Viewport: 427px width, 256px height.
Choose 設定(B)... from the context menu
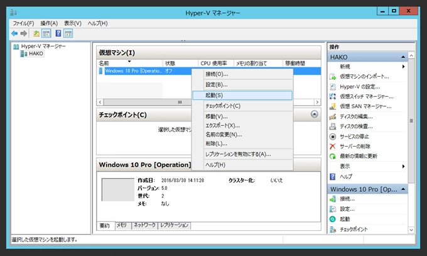(242, 85)
